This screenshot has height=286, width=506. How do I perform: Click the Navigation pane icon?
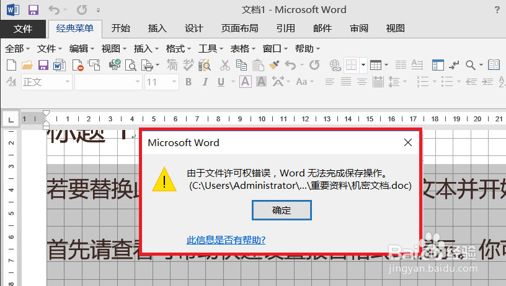(x=438, y=65)
